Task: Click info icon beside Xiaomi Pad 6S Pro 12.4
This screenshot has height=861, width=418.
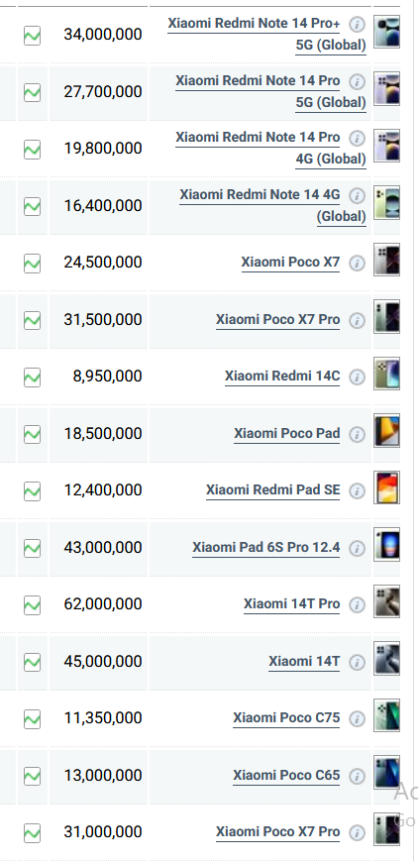Action: [357, 549]
